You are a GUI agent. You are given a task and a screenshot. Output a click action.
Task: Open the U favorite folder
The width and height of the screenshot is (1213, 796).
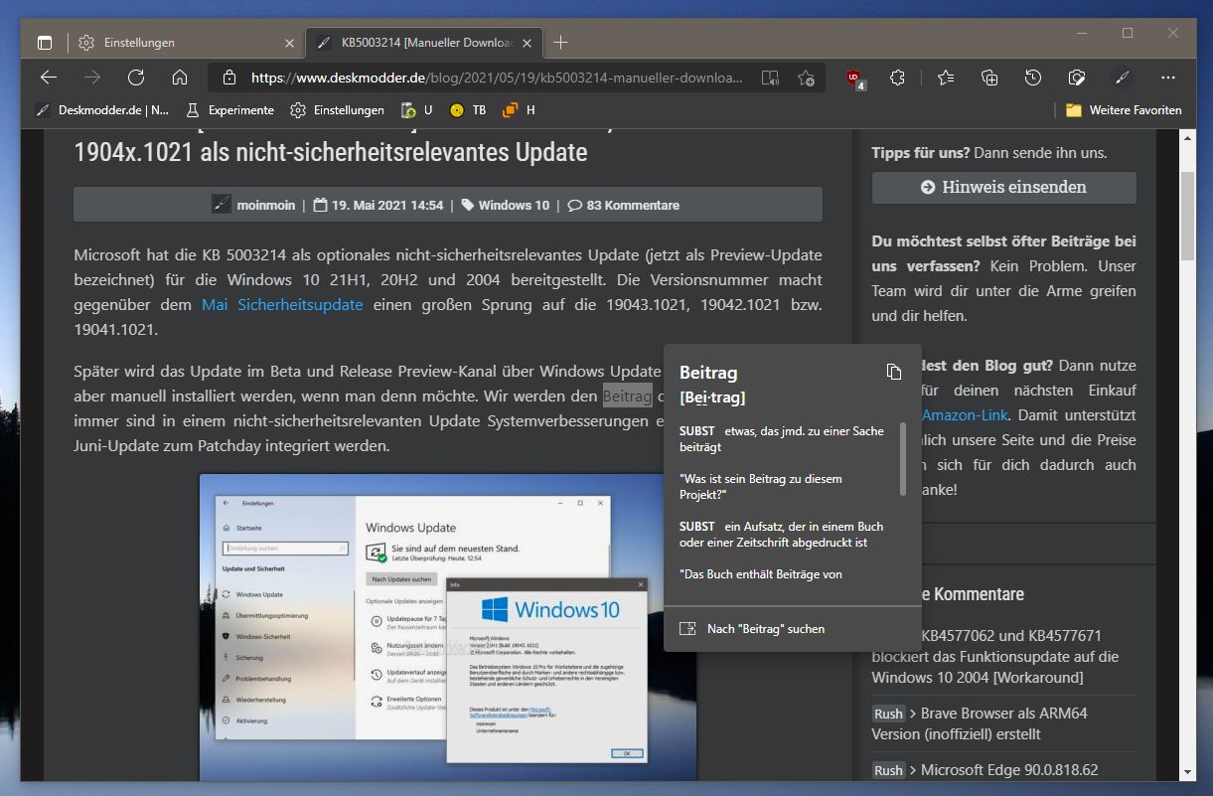tap(417, 110)
